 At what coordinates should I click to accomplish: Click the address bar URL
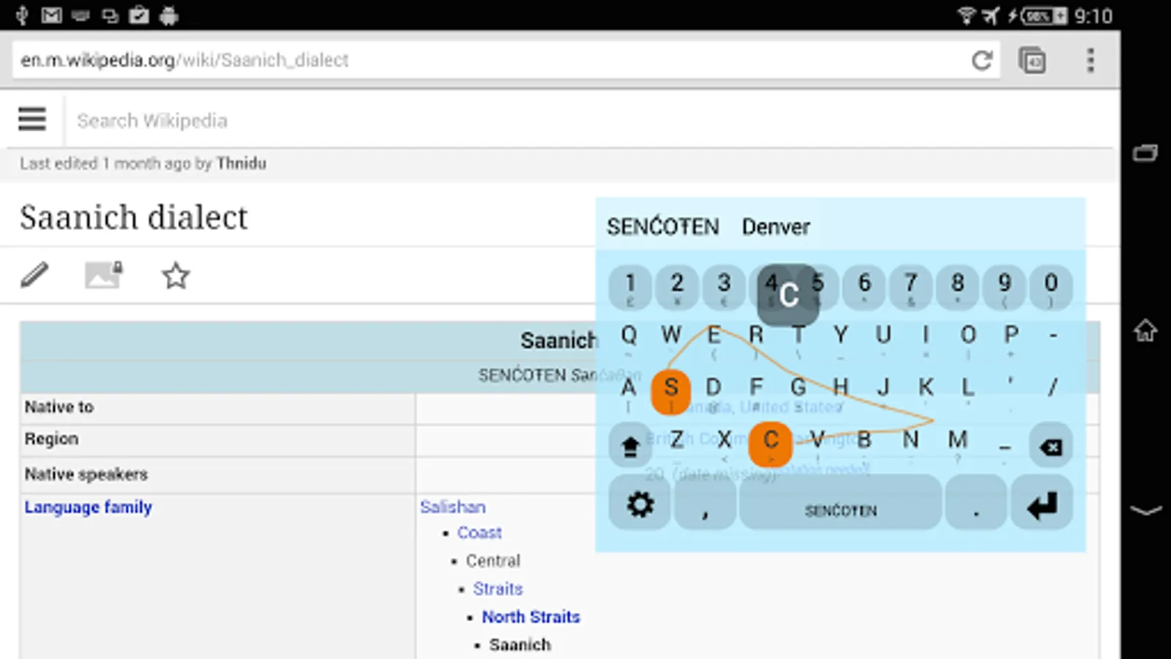pyautogui.click(x=184, y=60)
